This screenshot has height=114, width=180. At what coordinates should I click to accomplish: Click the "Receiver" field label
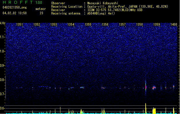(x=58, y=10)
